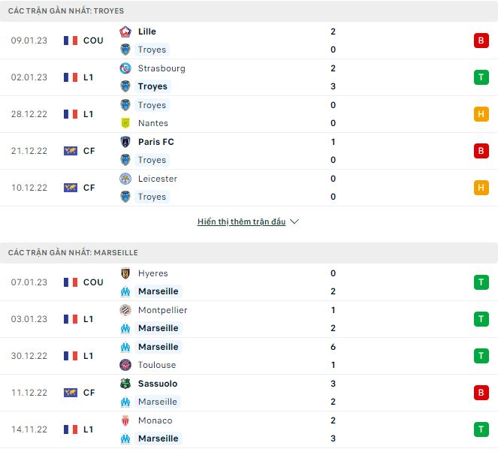
Task: Open the Marseille vs Toulouse 30.12.22 match row
Action: tap(248, 356)
